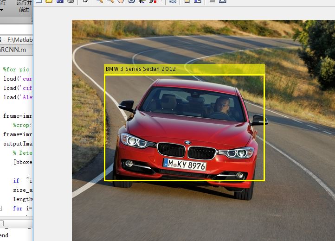Image resolution: width=335 pixels, height=241 pixels.
Task: Click the outputIma code line
Action: tap(18, 144)
